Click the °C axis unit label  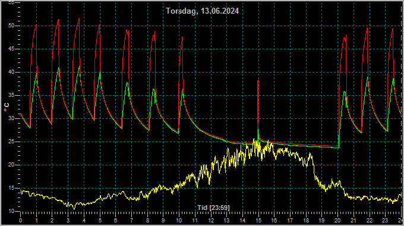(7, 107)
